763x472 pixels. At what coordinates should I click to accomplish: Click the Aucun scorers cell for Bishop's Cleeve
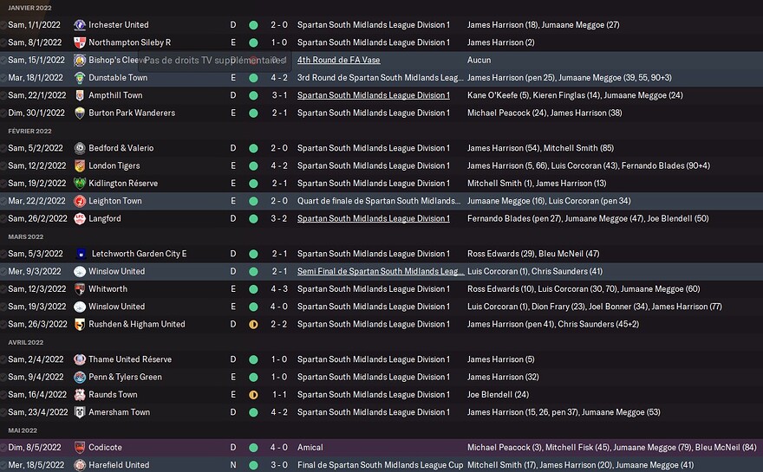tap(479, 61)
